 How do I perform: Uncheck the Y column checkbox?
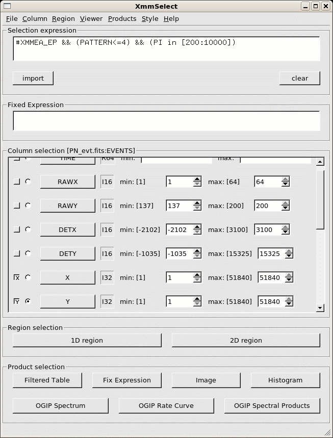pos(17,301)
